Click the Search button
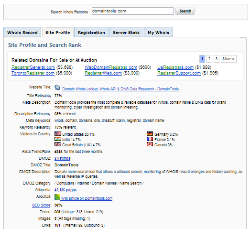The height and width of the screenshot is (229, 250). tap(185, 11)
